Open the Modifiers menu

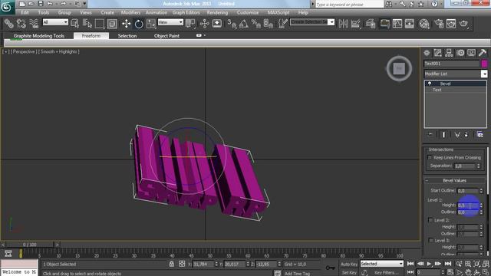[130, 12]
